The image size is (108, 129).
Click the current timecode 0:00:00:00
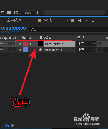pos(14,28)
